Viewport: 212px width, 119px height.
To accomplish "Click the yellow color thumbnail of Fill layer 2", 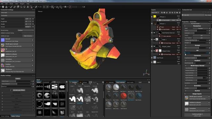I will click(155, 17).
